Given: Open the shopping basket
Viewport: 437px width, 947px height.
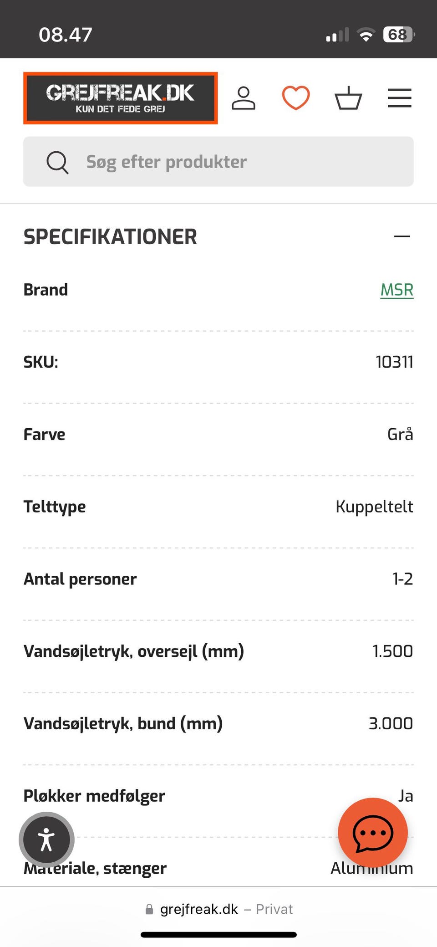Looking at the screenshot, I should (x=348, y=98).
